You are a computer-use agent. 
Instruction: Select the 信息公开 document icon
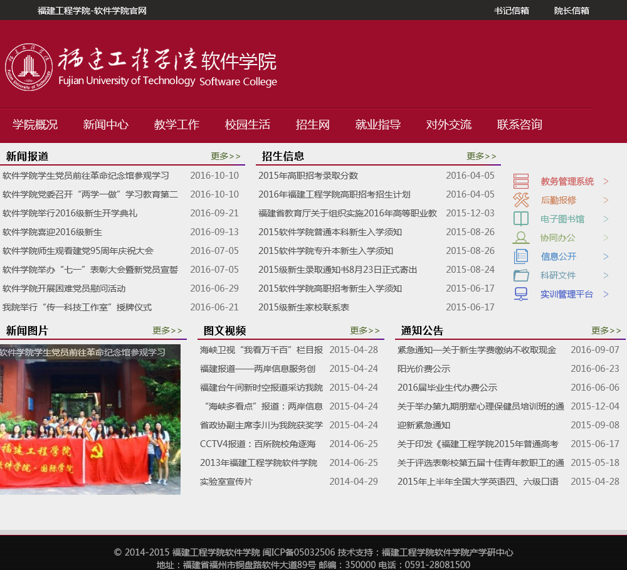521,256
